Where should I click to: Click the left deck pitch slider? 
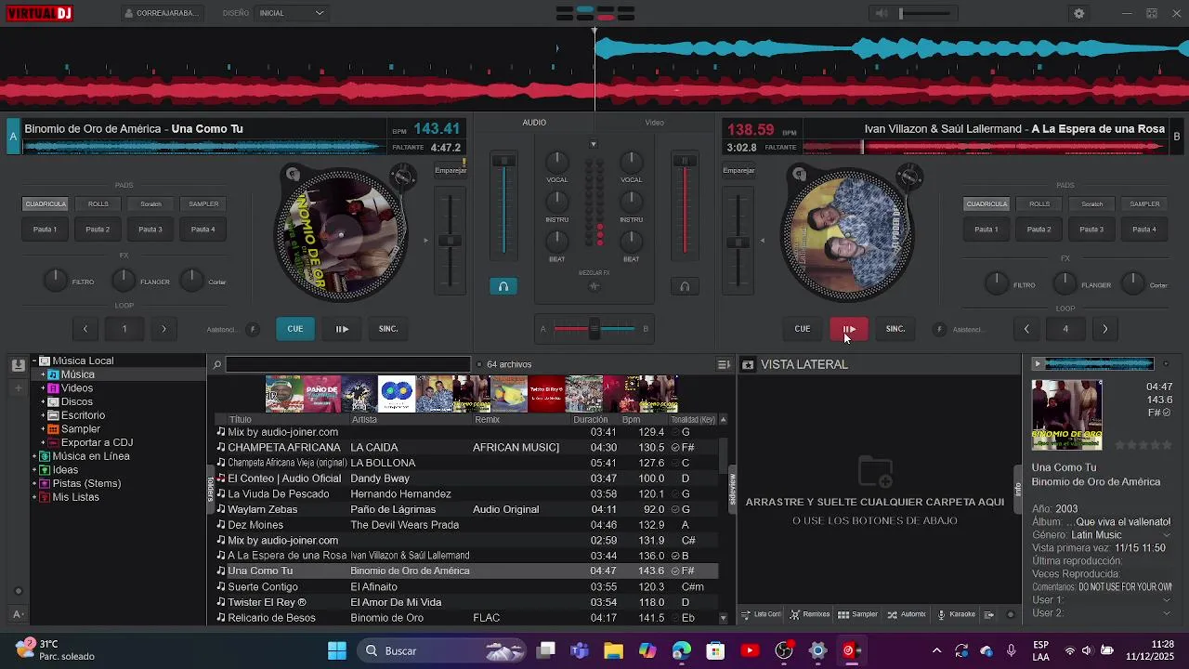pyautogui.click(x=451, y=241)
